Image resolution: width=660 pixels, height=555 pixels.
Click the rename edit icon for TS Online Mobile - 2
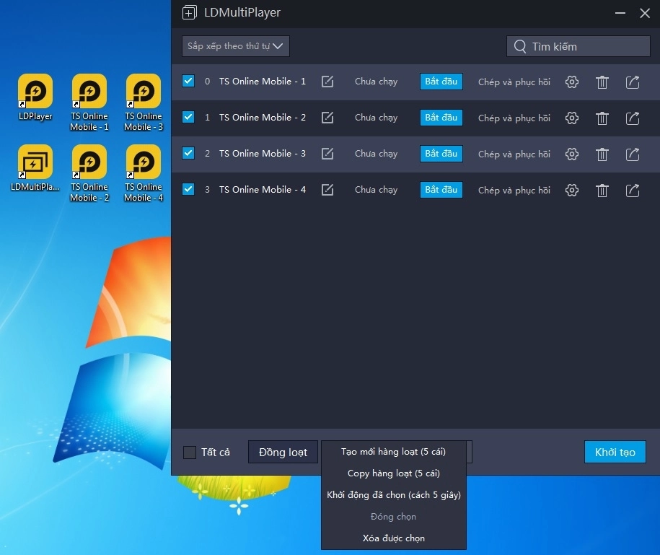click(327, 118)
